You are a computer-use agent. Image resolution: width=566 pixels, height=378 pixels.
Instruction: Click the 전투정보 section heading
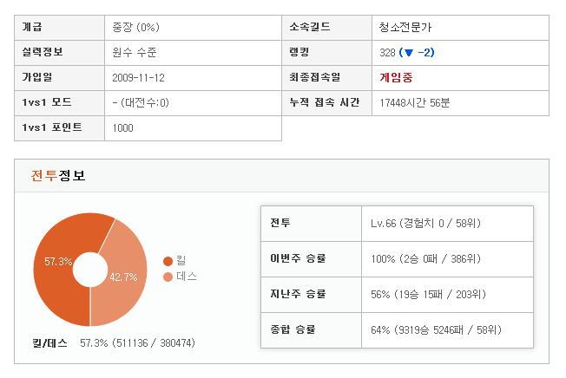(x=58, y=176)
